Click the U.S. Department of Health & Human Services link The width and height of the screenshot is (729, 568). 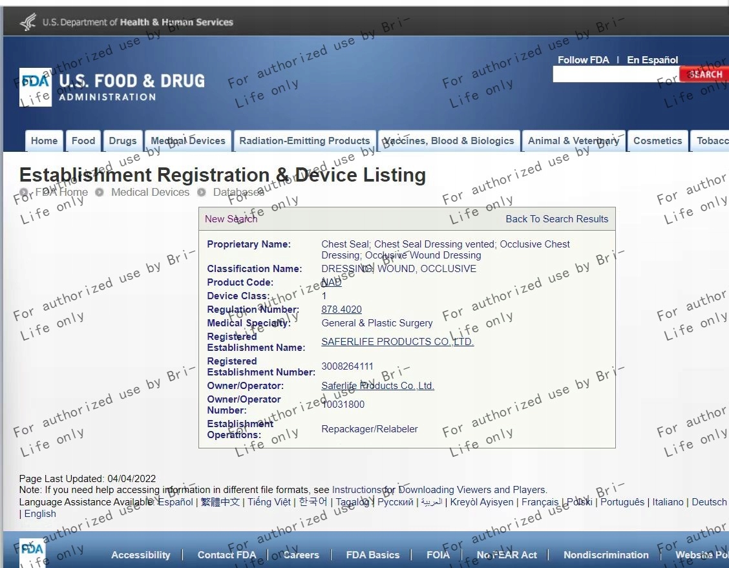[138, 23]
